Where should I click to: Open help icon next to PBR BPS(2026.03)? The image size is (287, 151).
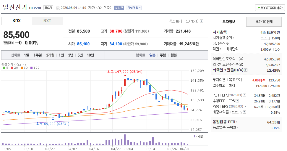click(245, 107)
